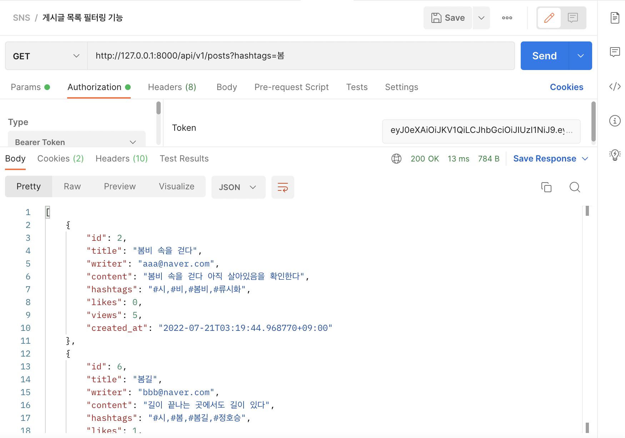
Task: Open Bearer Token type dropdown
Action: pyautogui.click(x=76, y=142)
